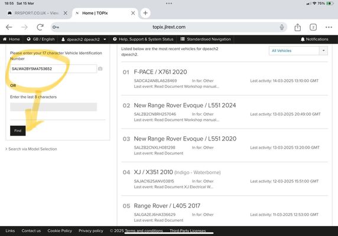The height and width of the screenshot is (236, 338).
Task: Open Help, Support & System Status
Action: (144, 39)
